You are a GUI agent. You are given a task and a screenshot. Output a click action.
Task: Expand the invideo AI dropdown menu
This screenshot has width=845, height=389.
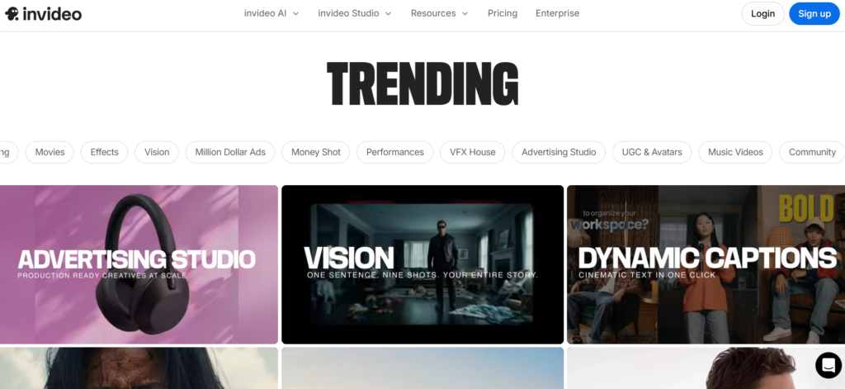point(271,13)
